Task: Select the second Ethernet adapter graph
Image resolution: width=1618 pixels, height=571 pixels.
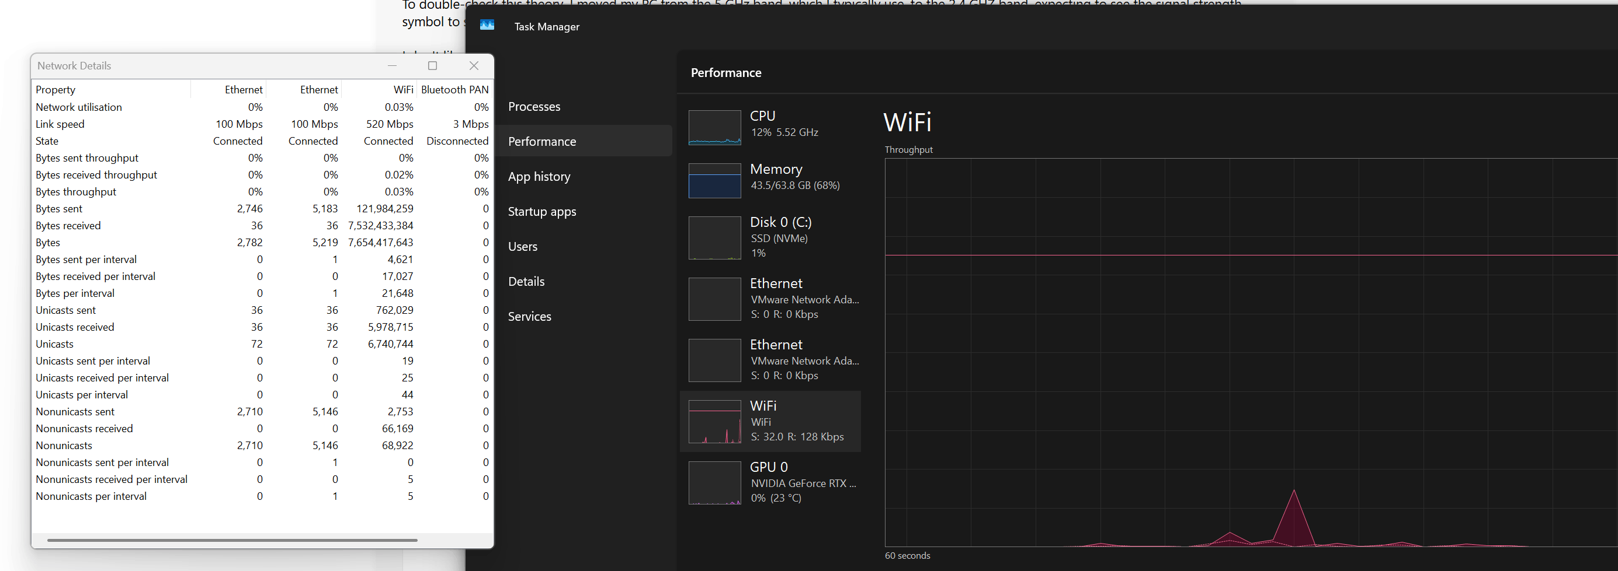Action: click(714, 359)
